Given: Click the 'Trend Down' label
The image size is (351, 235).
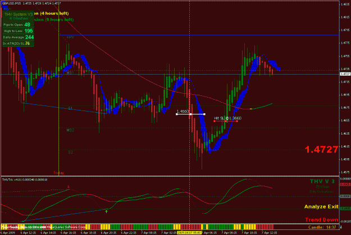Looking at the screenshot, I should tap(321, 220).
